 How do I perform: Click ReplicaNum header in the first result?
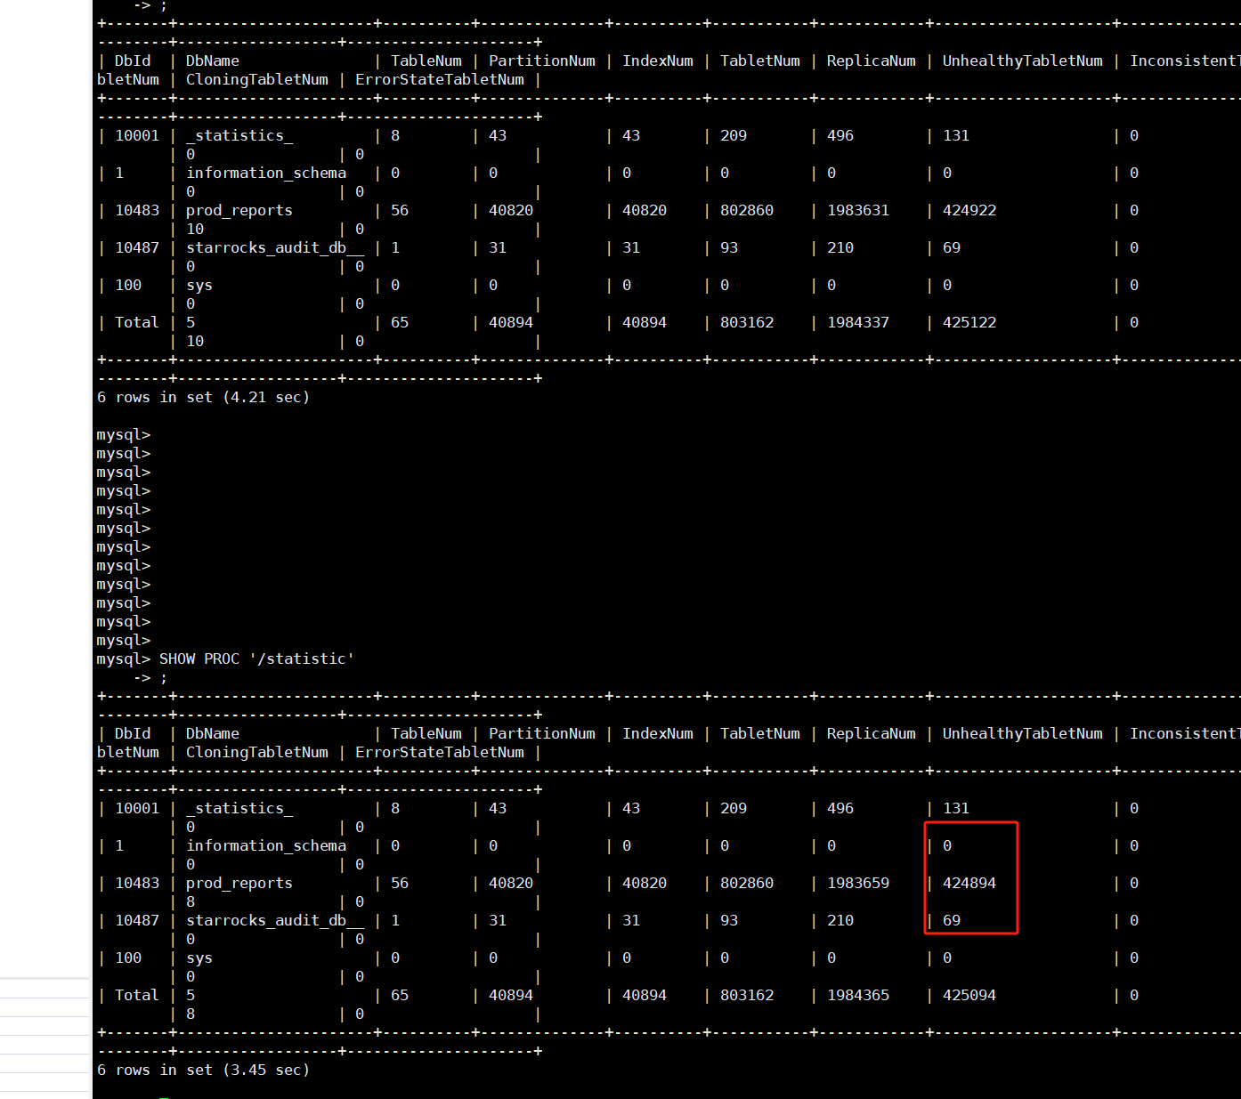point(870,61)
